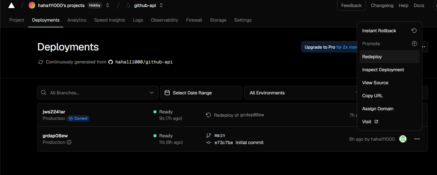The image size is (437, 175).
Task: Expand the team switcher chevrons
Action: tap(108, 5)
